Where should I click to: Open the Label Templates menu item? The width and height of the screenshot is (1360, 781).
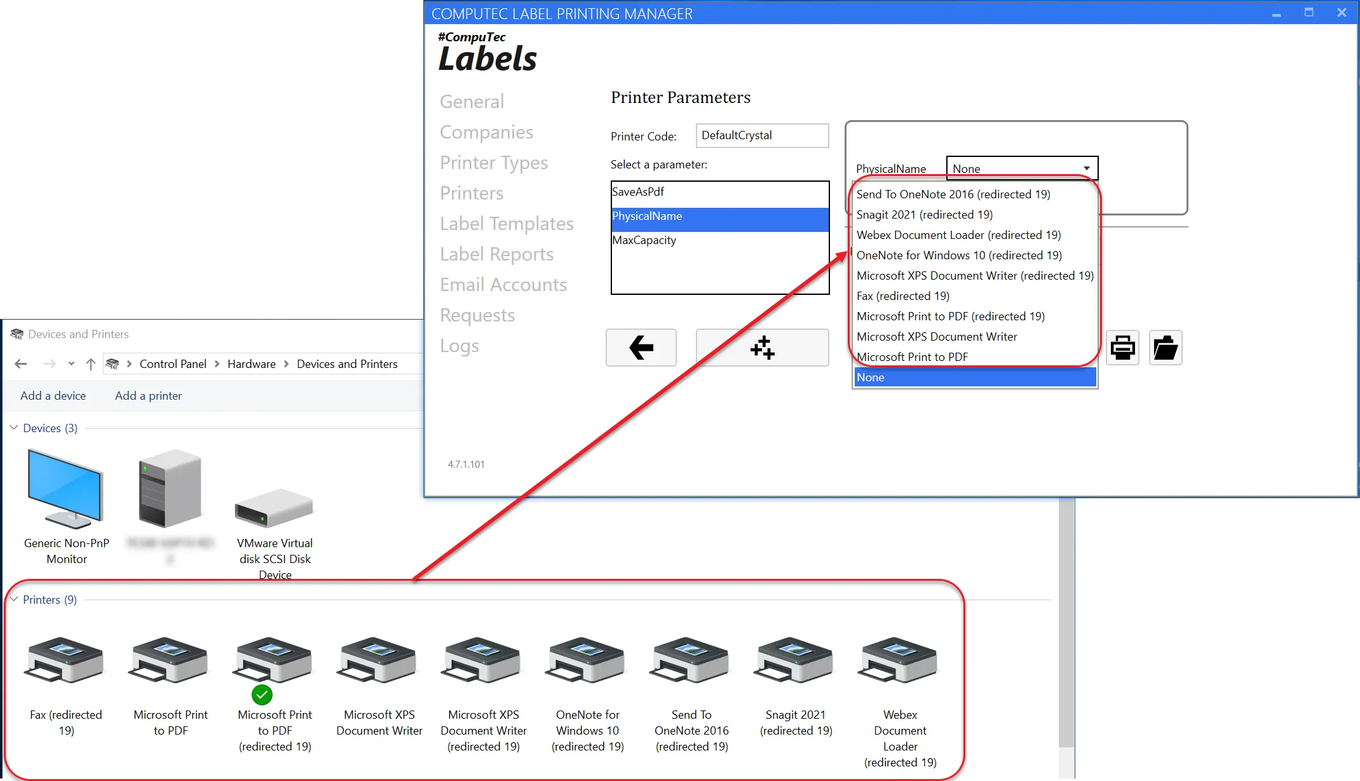507,224
